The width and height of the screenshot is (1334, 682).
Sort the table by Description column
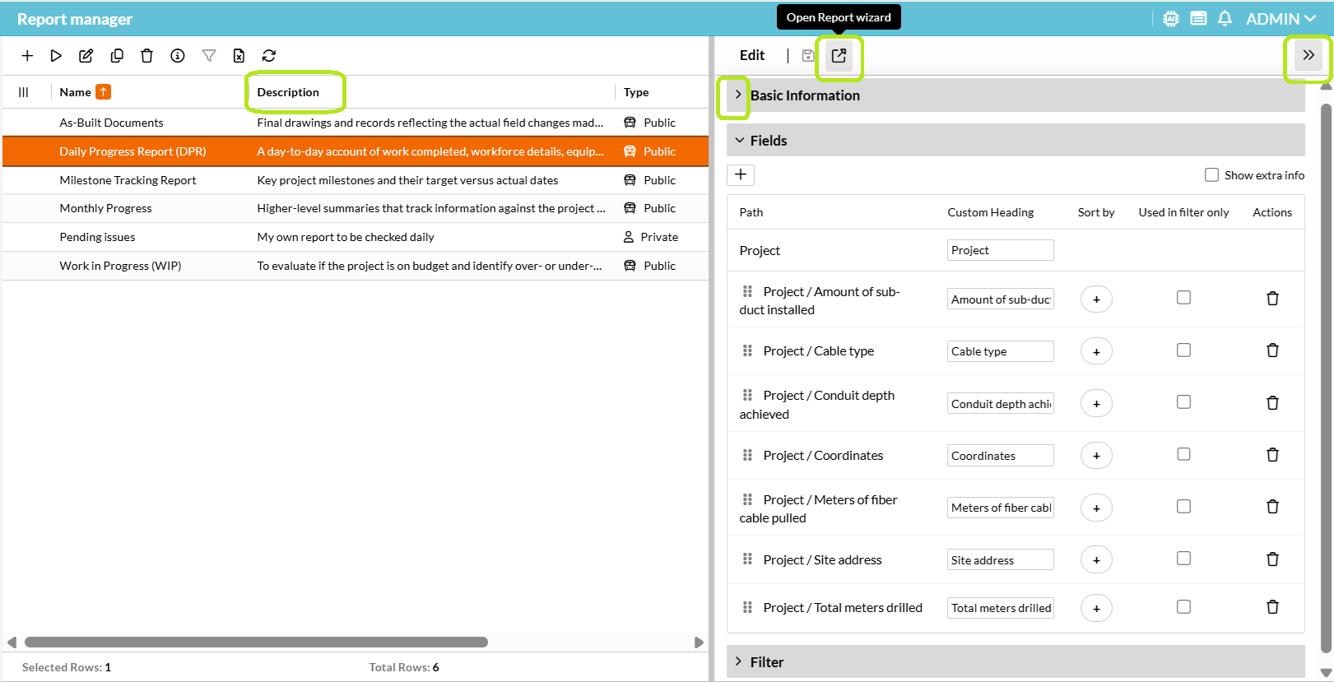click(288, 92)
